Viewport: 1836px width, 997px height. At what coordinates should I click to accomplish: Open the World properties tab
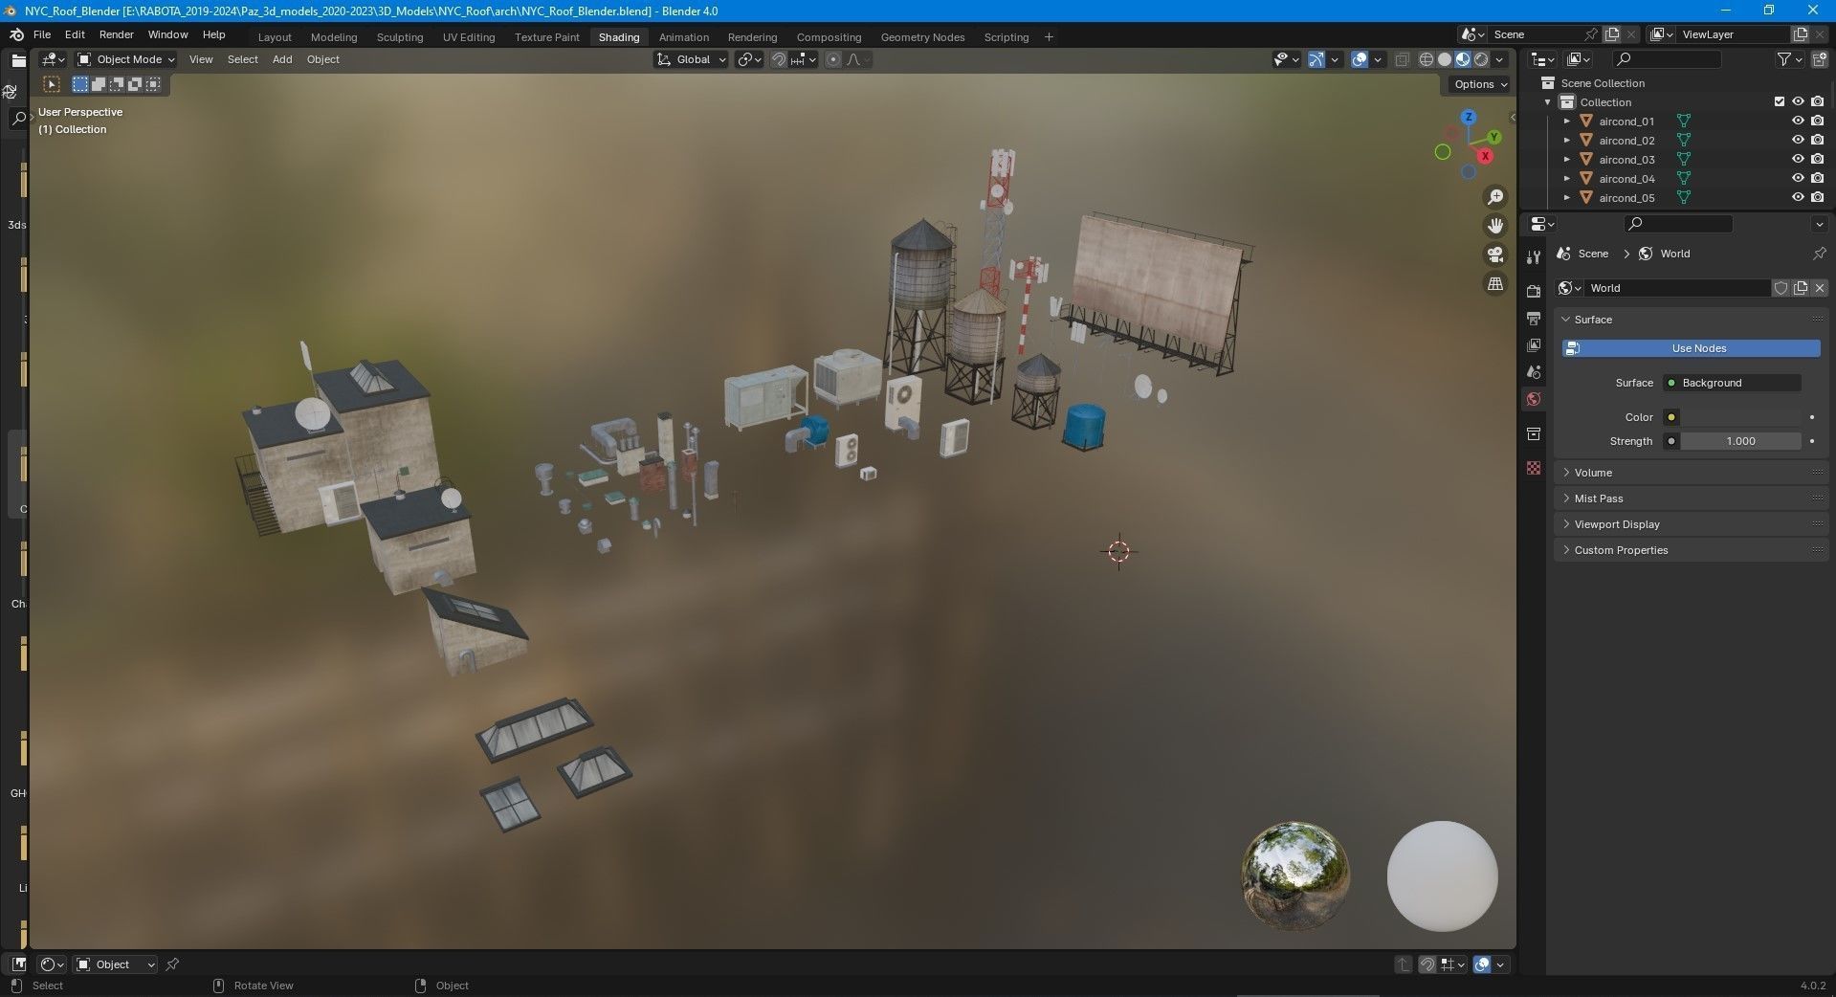click(1534, 399)
